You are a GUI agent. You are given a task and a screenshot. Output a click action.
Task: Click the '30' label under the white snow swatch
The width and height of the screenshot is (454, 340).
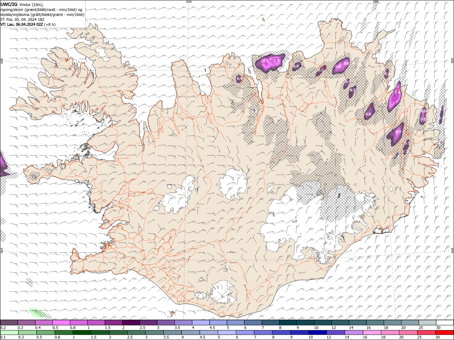438,328
